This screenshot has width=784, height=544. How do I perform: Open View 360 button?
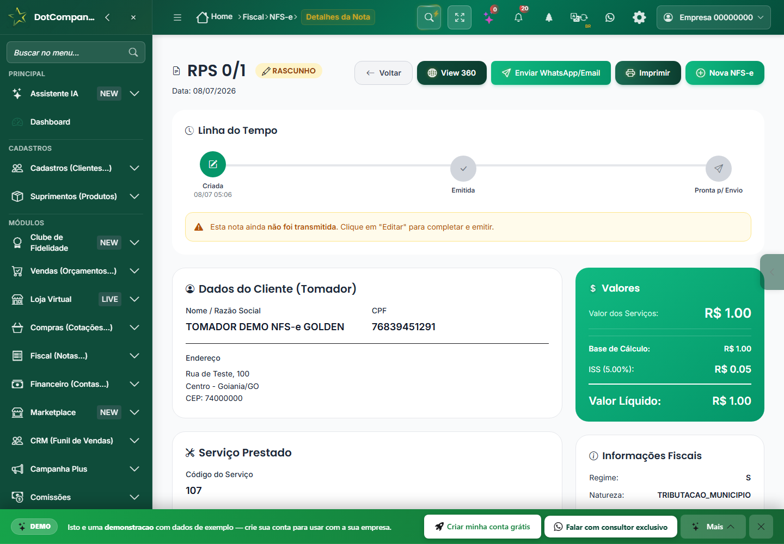point(452,73)
